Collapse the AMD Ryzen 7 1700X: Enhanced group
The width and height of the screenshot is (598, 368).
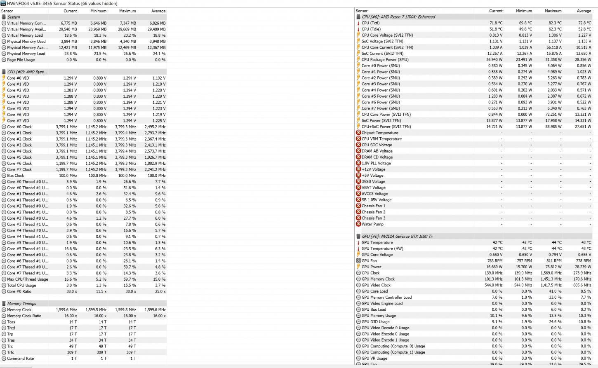coord(474,17)
